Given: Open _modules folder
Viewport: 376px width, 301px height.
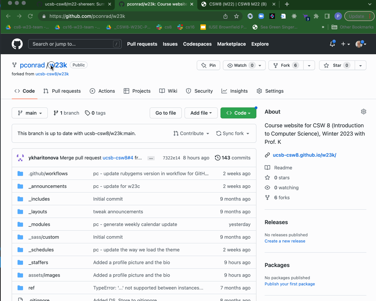Looking at the screenshot, I should click(39, 224).
